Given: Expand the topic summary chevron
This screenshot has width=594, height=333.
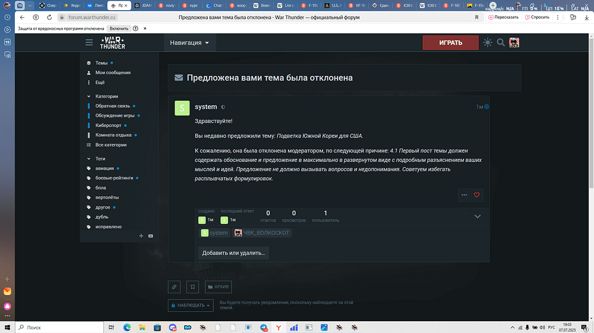Looking at the screenshot, I should [478, 217].
